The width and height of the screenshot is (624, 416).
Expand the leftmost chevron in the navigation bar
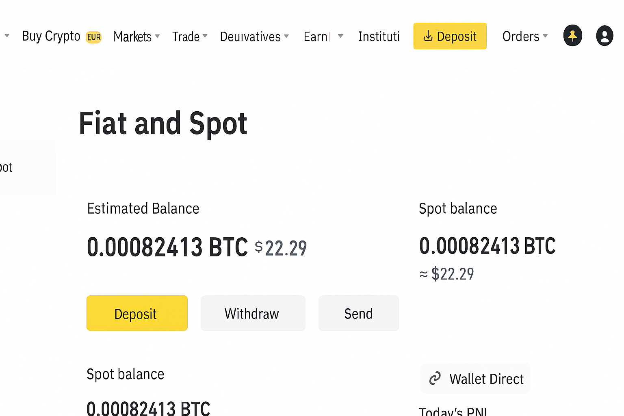(x=7, y=36)
